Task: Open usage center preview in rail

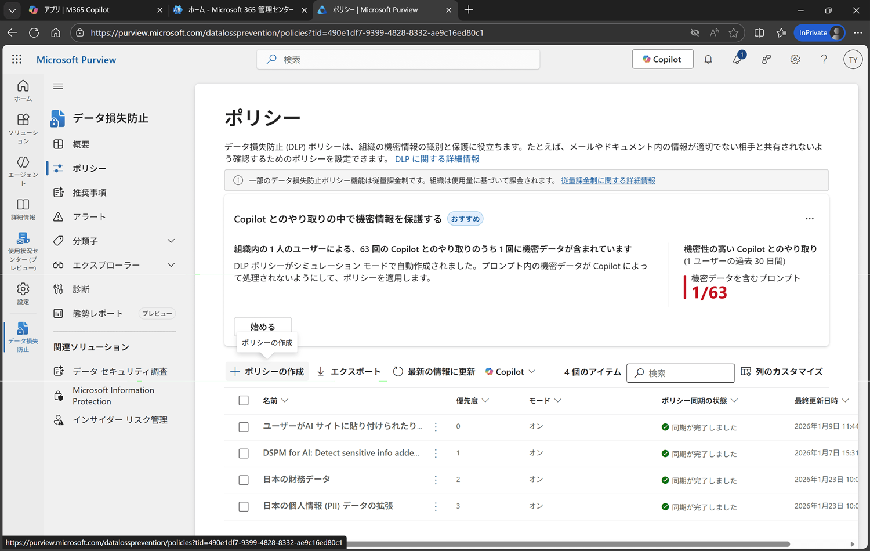Action: [x=23, y=252]
